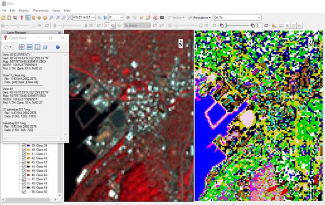This screenshot has width=325, height=205.
Task: Open the zoom percentage dropdown
Action: (x=93, y=17)
